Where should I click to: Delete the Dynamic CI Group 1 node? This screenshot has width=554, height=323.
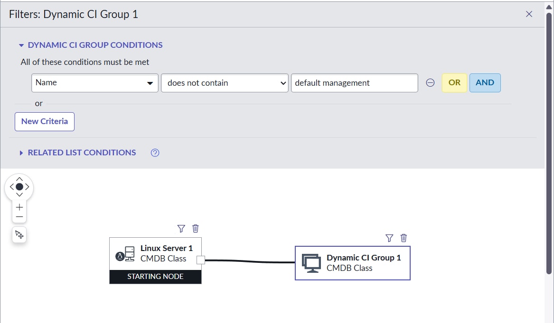point(404,238)
